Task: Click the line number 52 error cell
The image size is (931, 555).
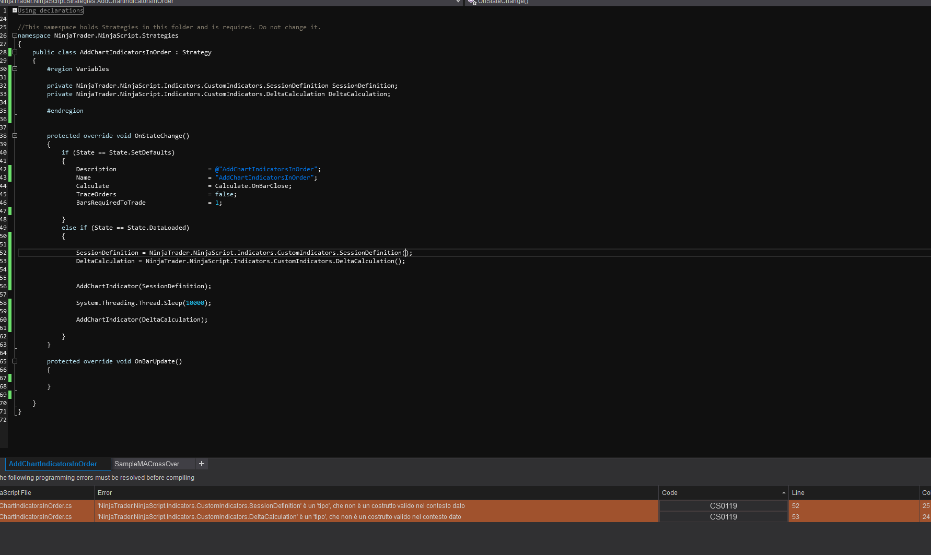Action: (x=853, y=505)
